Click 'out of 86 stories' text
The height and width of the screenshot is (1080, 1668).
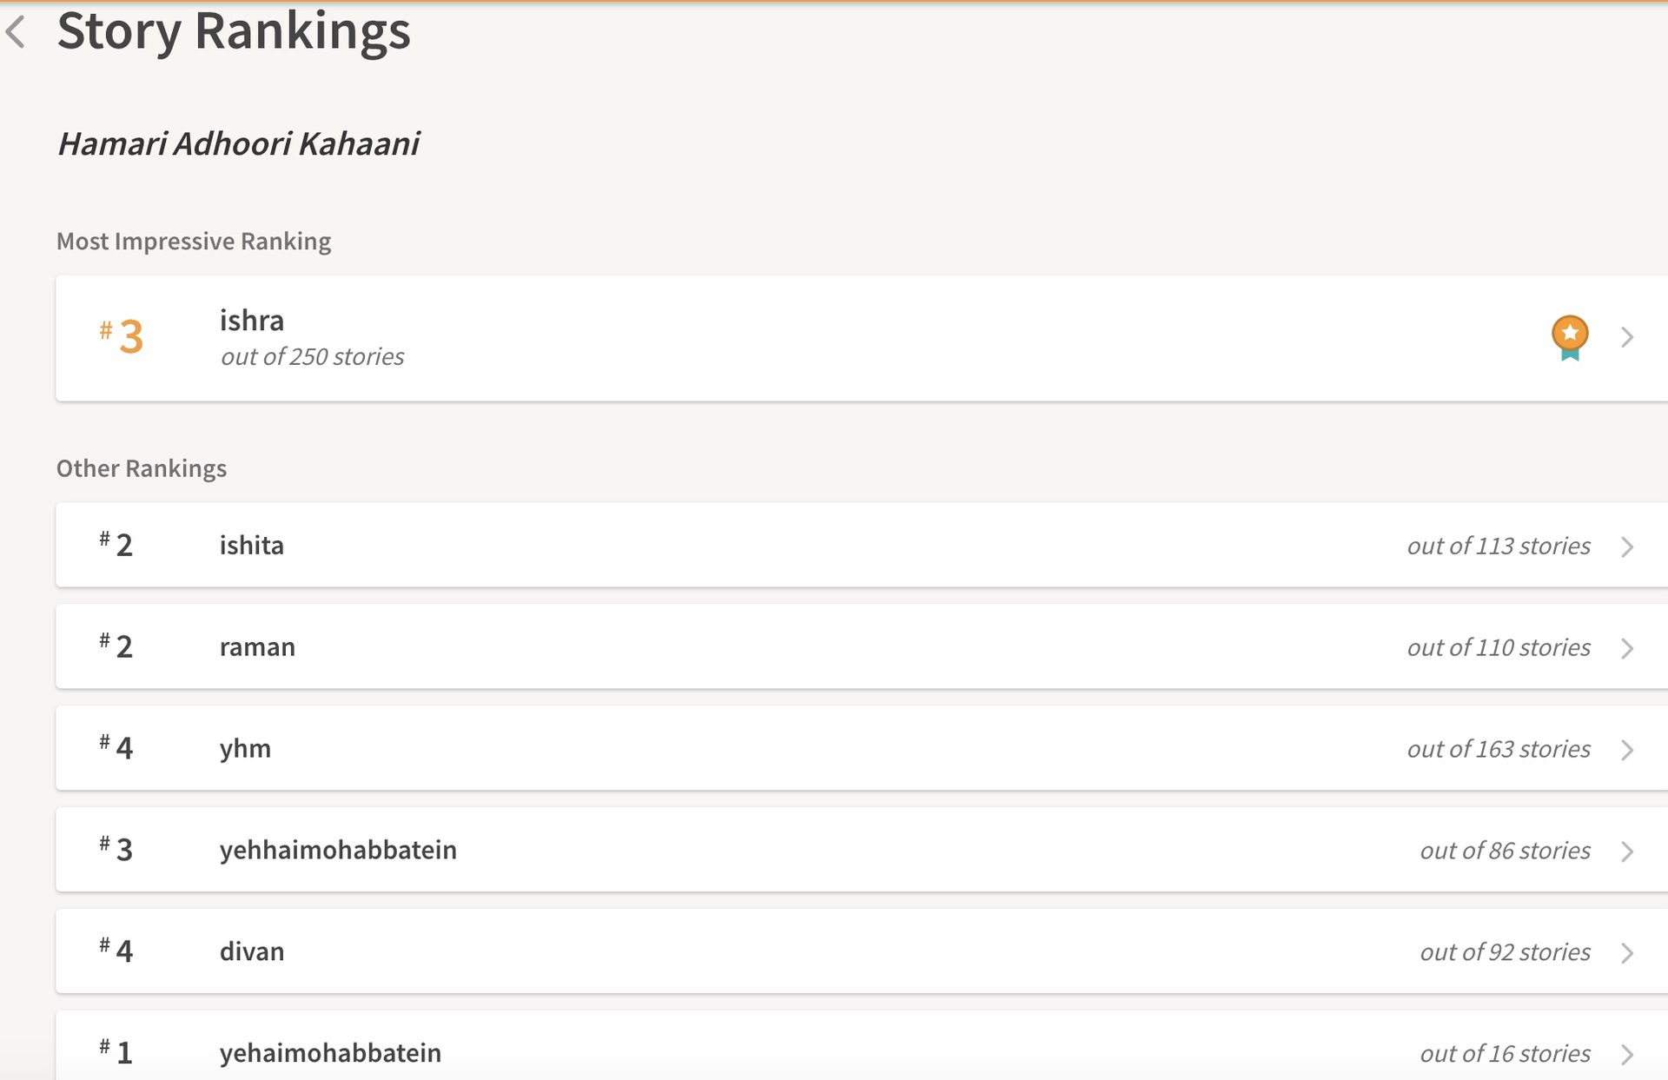(x=1505, y=851)
